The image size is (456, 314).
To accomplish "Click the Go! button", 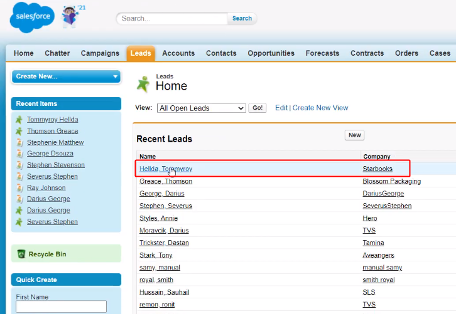I will (258, 108).
